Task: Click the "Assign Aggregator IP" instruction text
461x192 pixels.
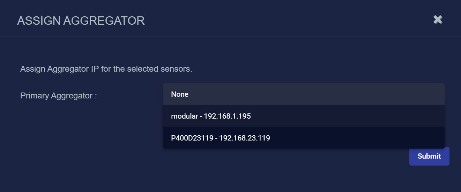Action: click(106, 69)
